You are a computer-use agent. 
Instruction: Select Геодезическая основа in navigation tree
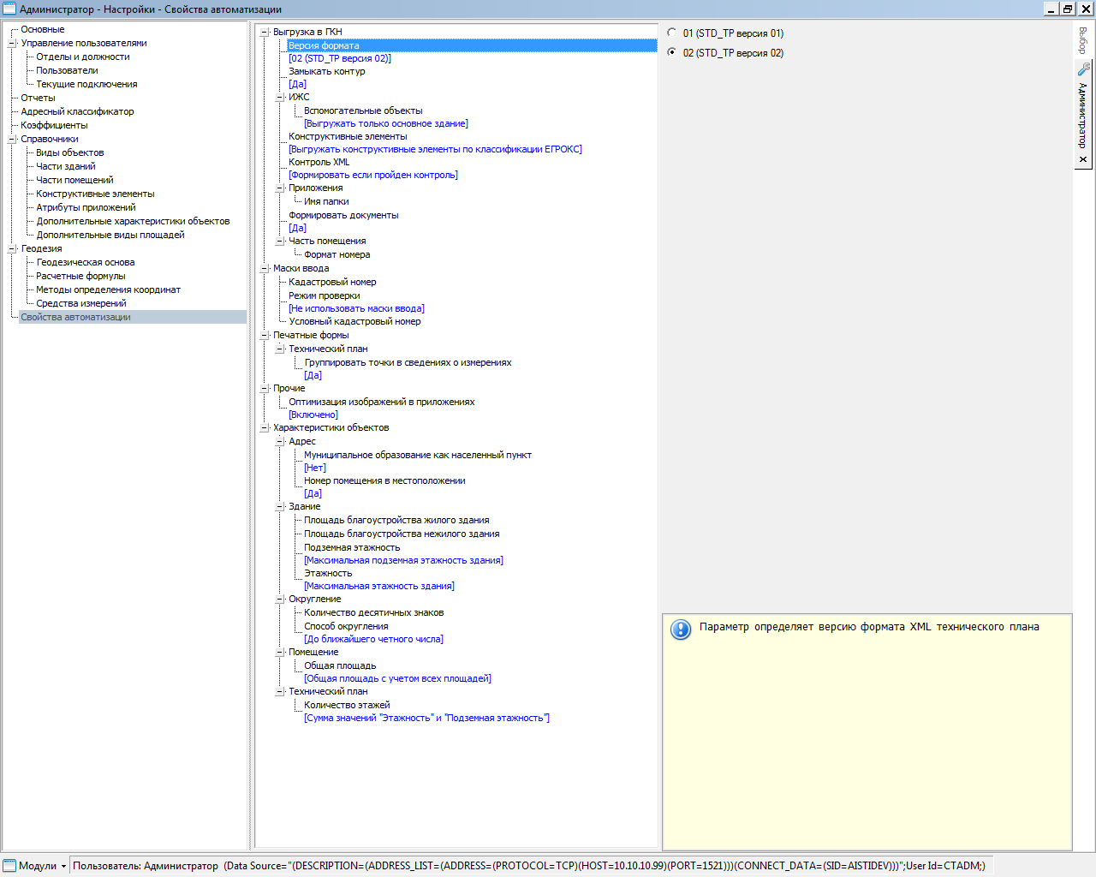86,262
